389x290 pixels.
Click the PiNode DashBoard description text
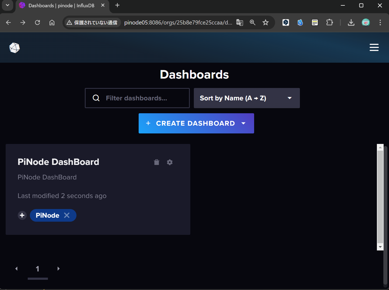(47, 177)
